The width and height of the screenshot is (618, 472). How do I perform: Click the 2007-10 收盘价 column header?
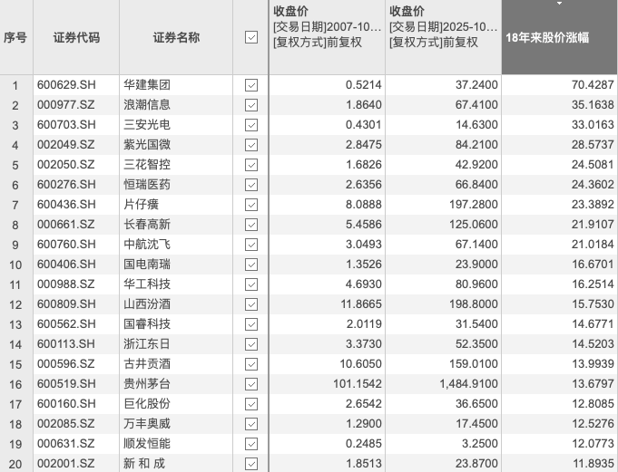point(327,37)
